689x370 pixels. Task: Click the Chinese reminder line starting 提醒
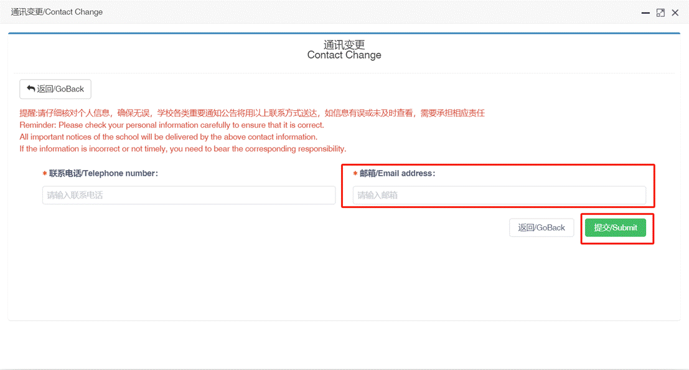point(251,113)
